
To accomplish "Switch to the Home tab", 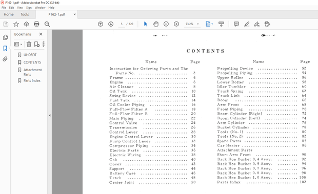I will coord(9,14).
